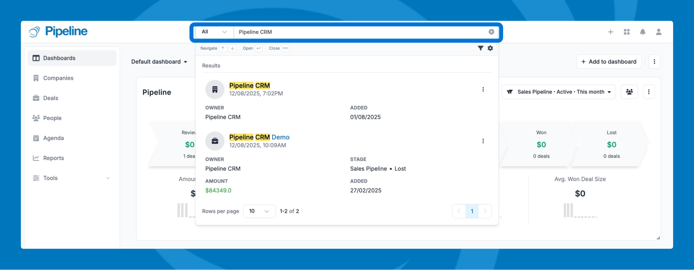The width and height of the screenshot is (694, 270).
Task: Open the All search scope dropdown
Action: 214,32
